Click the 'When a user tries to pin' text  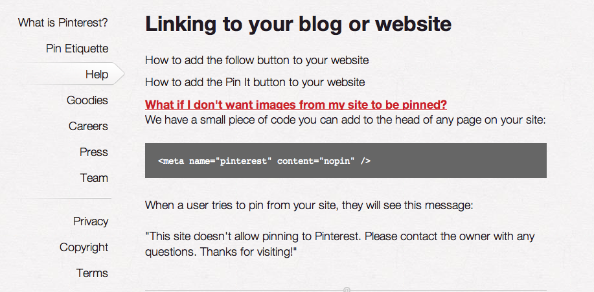[309, 206]
